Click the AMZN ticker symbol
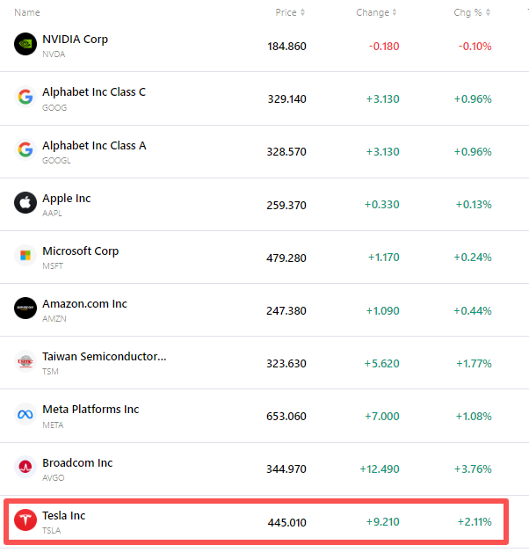529x552 pixels. (54, 319)
